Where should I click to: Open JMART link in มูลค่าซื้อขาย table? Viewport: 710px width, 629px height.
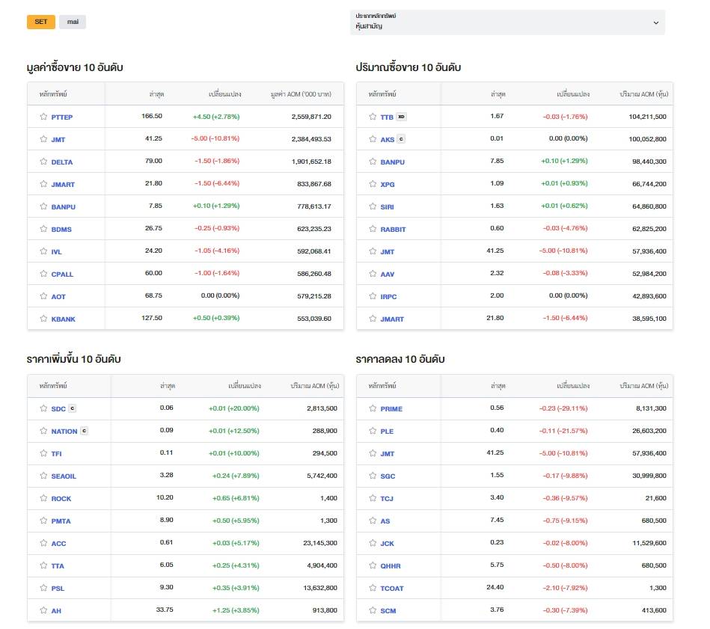63,185
